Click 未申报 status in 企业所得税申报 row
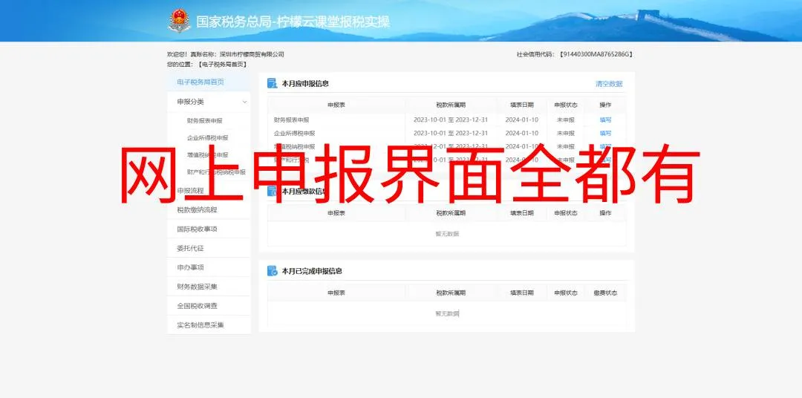The width and height of the screenshot is (802, 398). point(566,133)
